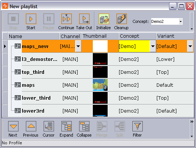Click the top_third thumbnail
This screenshot has height=148, width=196.
[x=100, y=72]
